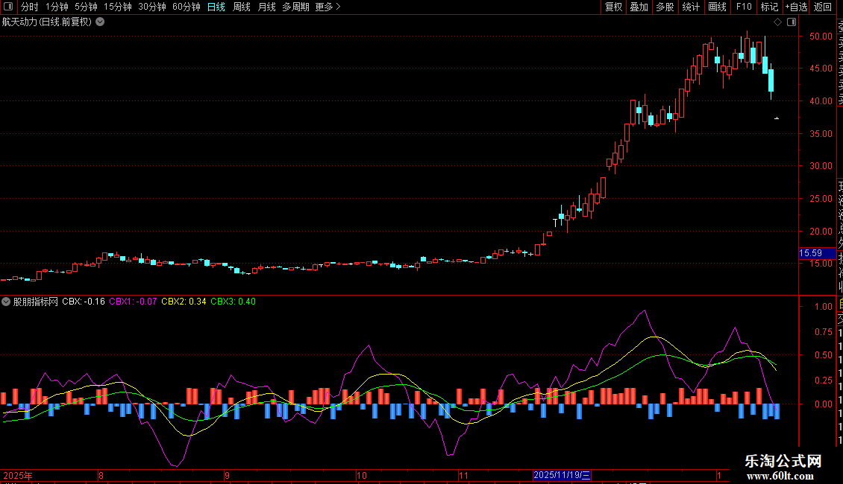Click the 0.25 indicator axis label
Image resolution: width=843 pixels, height=484 pixels.
(x=824, y=380)
